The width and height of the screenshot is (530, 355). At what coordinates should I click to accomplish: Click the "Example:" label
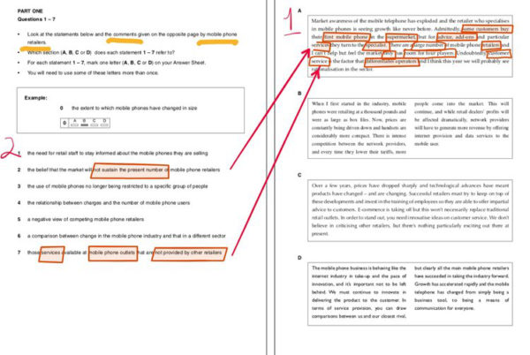(x=35, y=98)
